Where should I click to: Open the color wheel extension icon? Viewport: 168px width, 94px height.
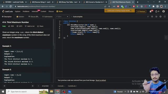(138, 6)
